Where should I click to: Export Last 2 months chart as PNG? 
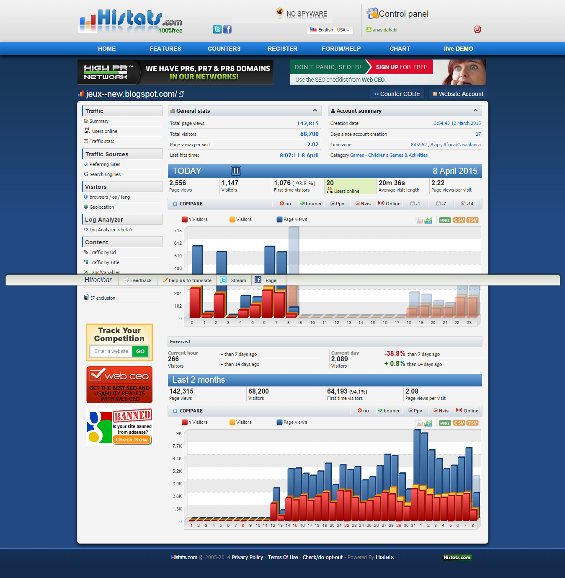(x=445, y=423)
